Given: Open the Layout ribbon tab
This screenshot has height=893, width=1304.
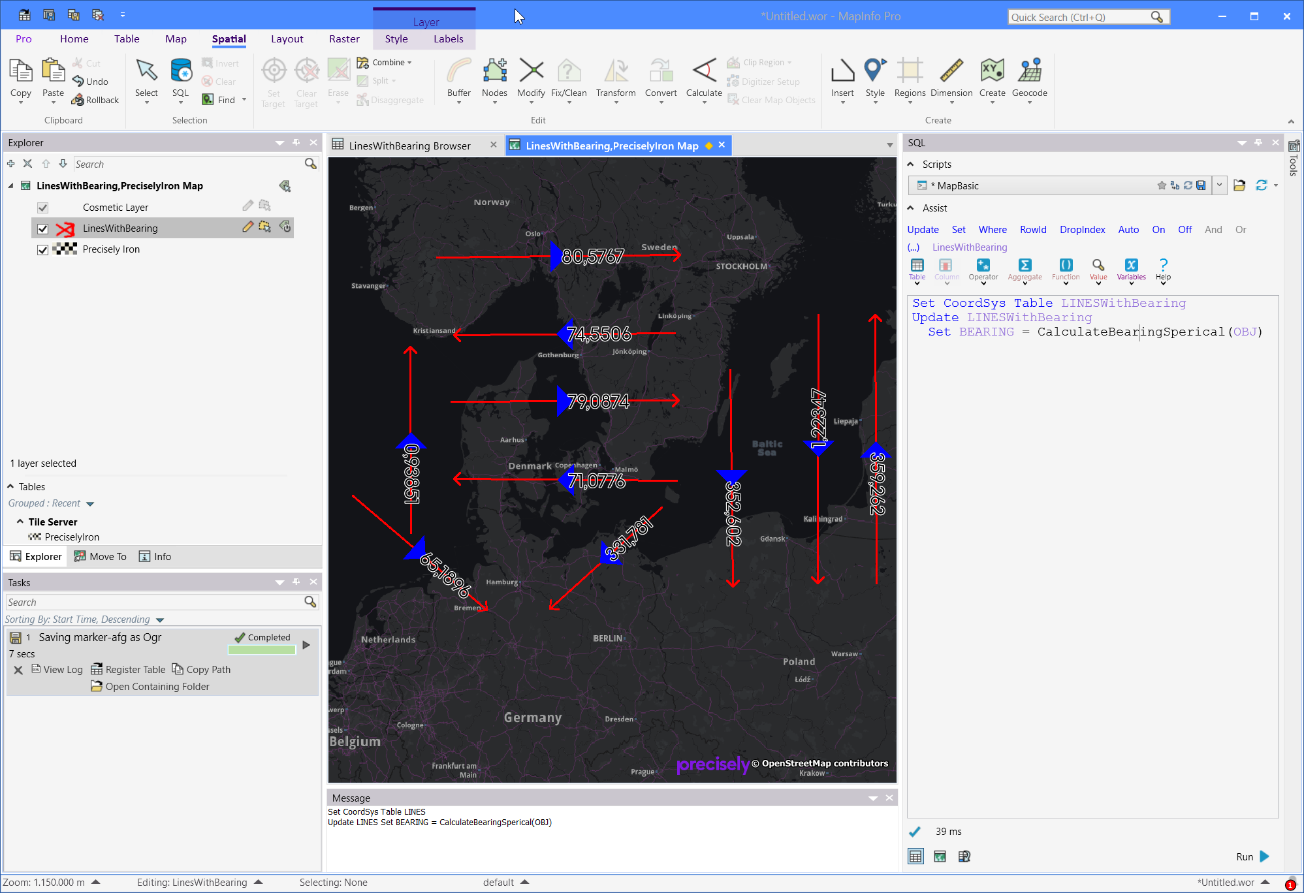Looking at the screenshot, I should 287,39.
